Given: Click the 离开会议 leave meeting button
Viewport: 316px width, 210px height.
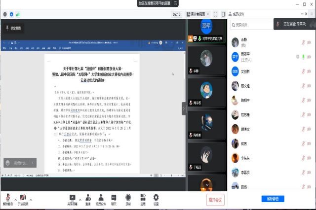Looking at the screenshot, I should [x=215, y=199].
